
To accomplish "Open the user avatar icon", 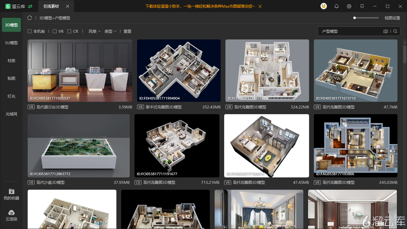I will point(324,6).
